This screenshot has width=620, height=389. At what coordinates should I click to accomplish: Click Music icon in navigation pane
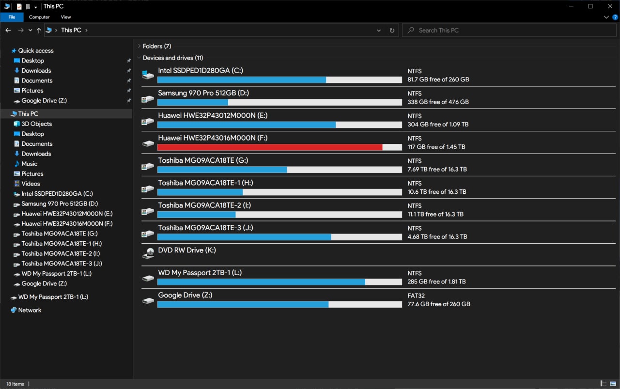coord(17,164)
